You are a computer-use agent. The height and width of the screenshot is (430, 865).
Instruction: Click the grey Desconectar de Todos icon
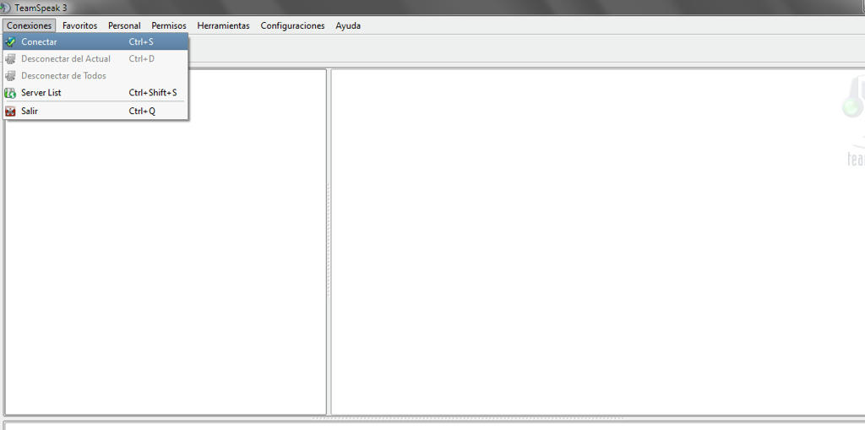tap(10, 76)
